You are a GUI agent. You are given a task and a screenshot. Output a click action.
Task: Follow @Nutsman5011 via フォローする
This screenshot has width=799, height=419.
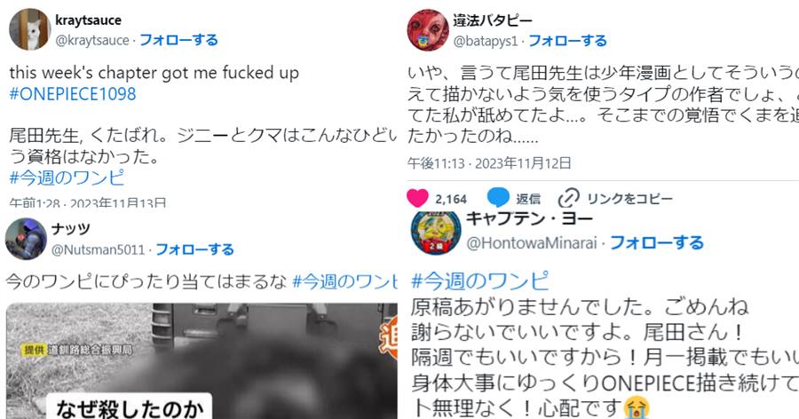(194, 249)
